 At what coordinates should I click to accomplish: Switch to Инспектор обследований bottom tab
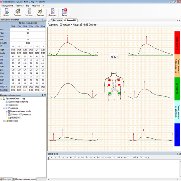[24, 179]
